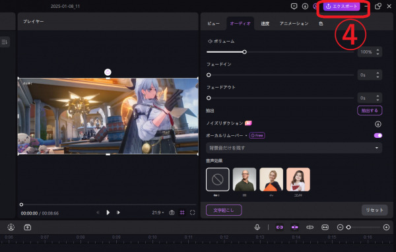Step to the previous frame
This screenshot has height=252, width=396.
[98, 212]
